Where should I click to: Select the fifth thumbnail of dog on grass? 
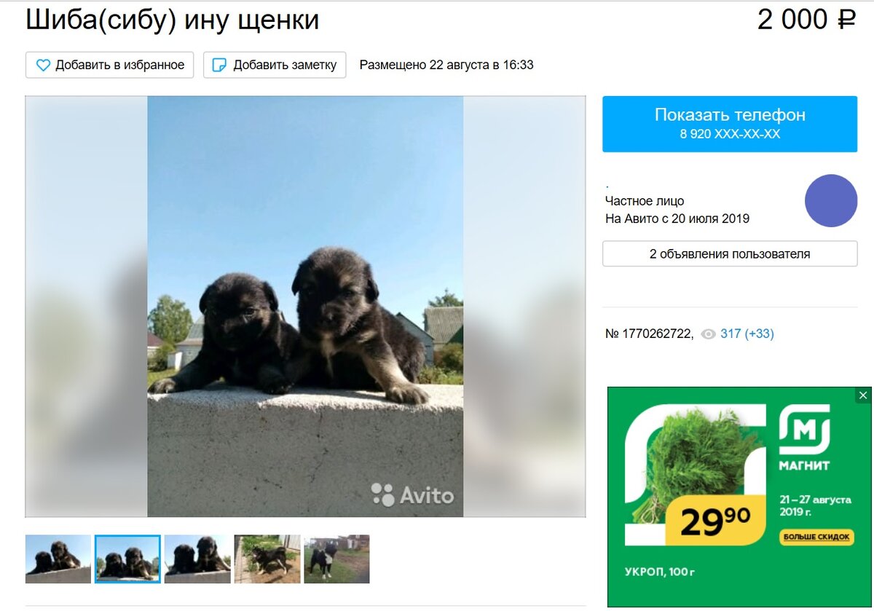(336, 559)
